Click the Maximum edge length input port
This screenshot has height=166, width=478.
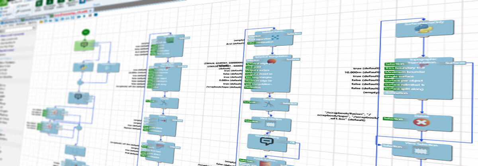pos(259,81)
